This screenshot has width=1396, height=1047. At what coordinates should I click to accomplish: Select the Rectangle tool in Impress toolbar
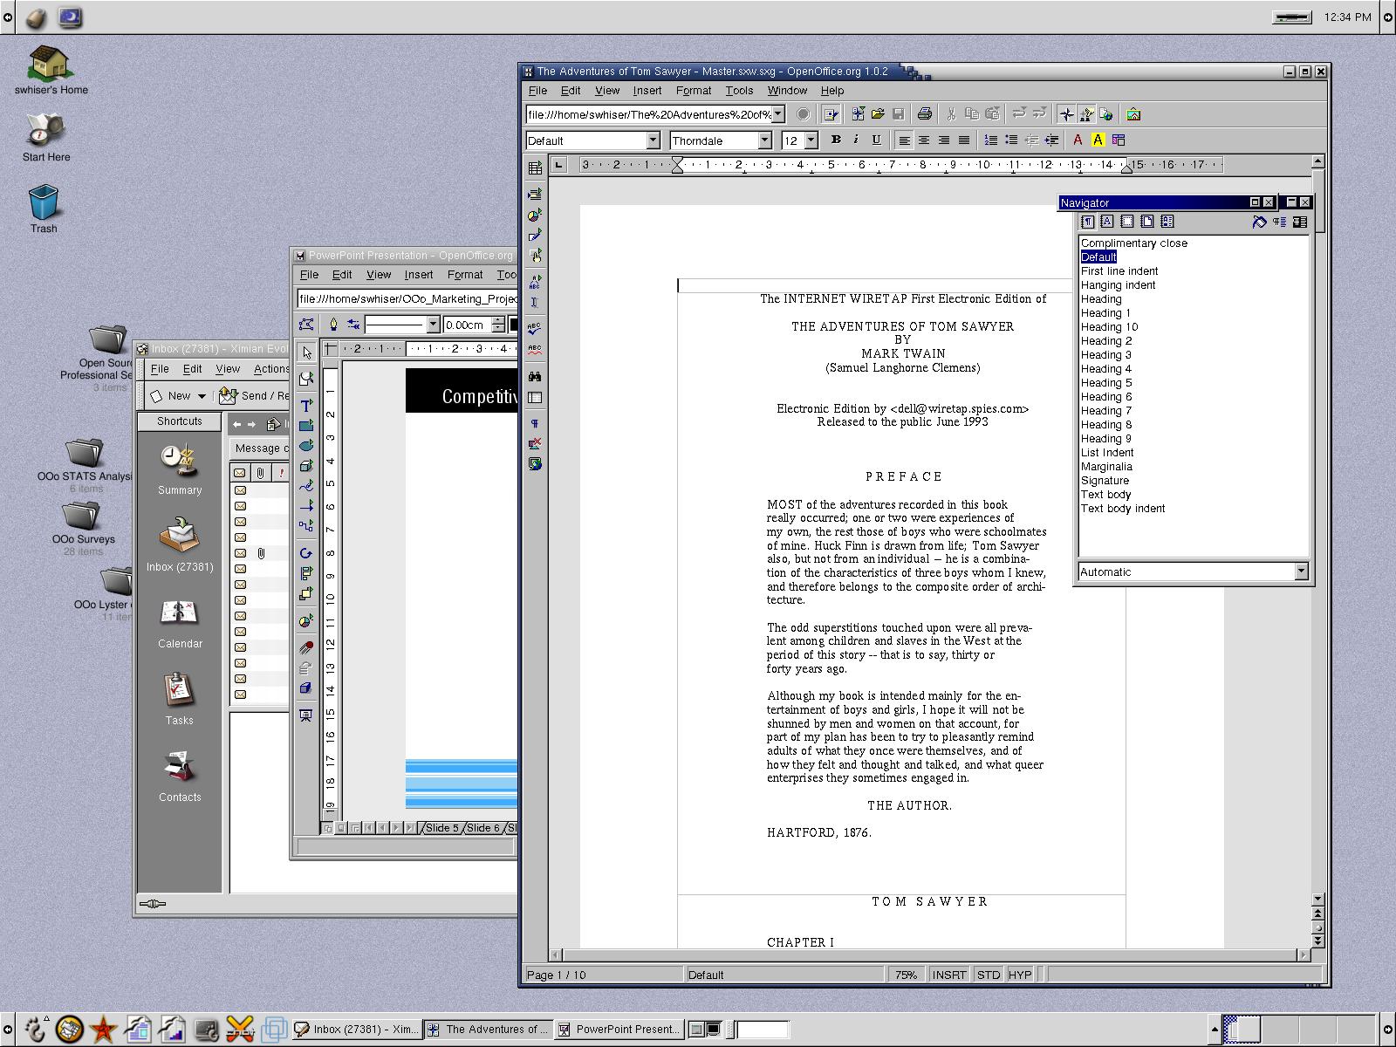coord(306,426)
